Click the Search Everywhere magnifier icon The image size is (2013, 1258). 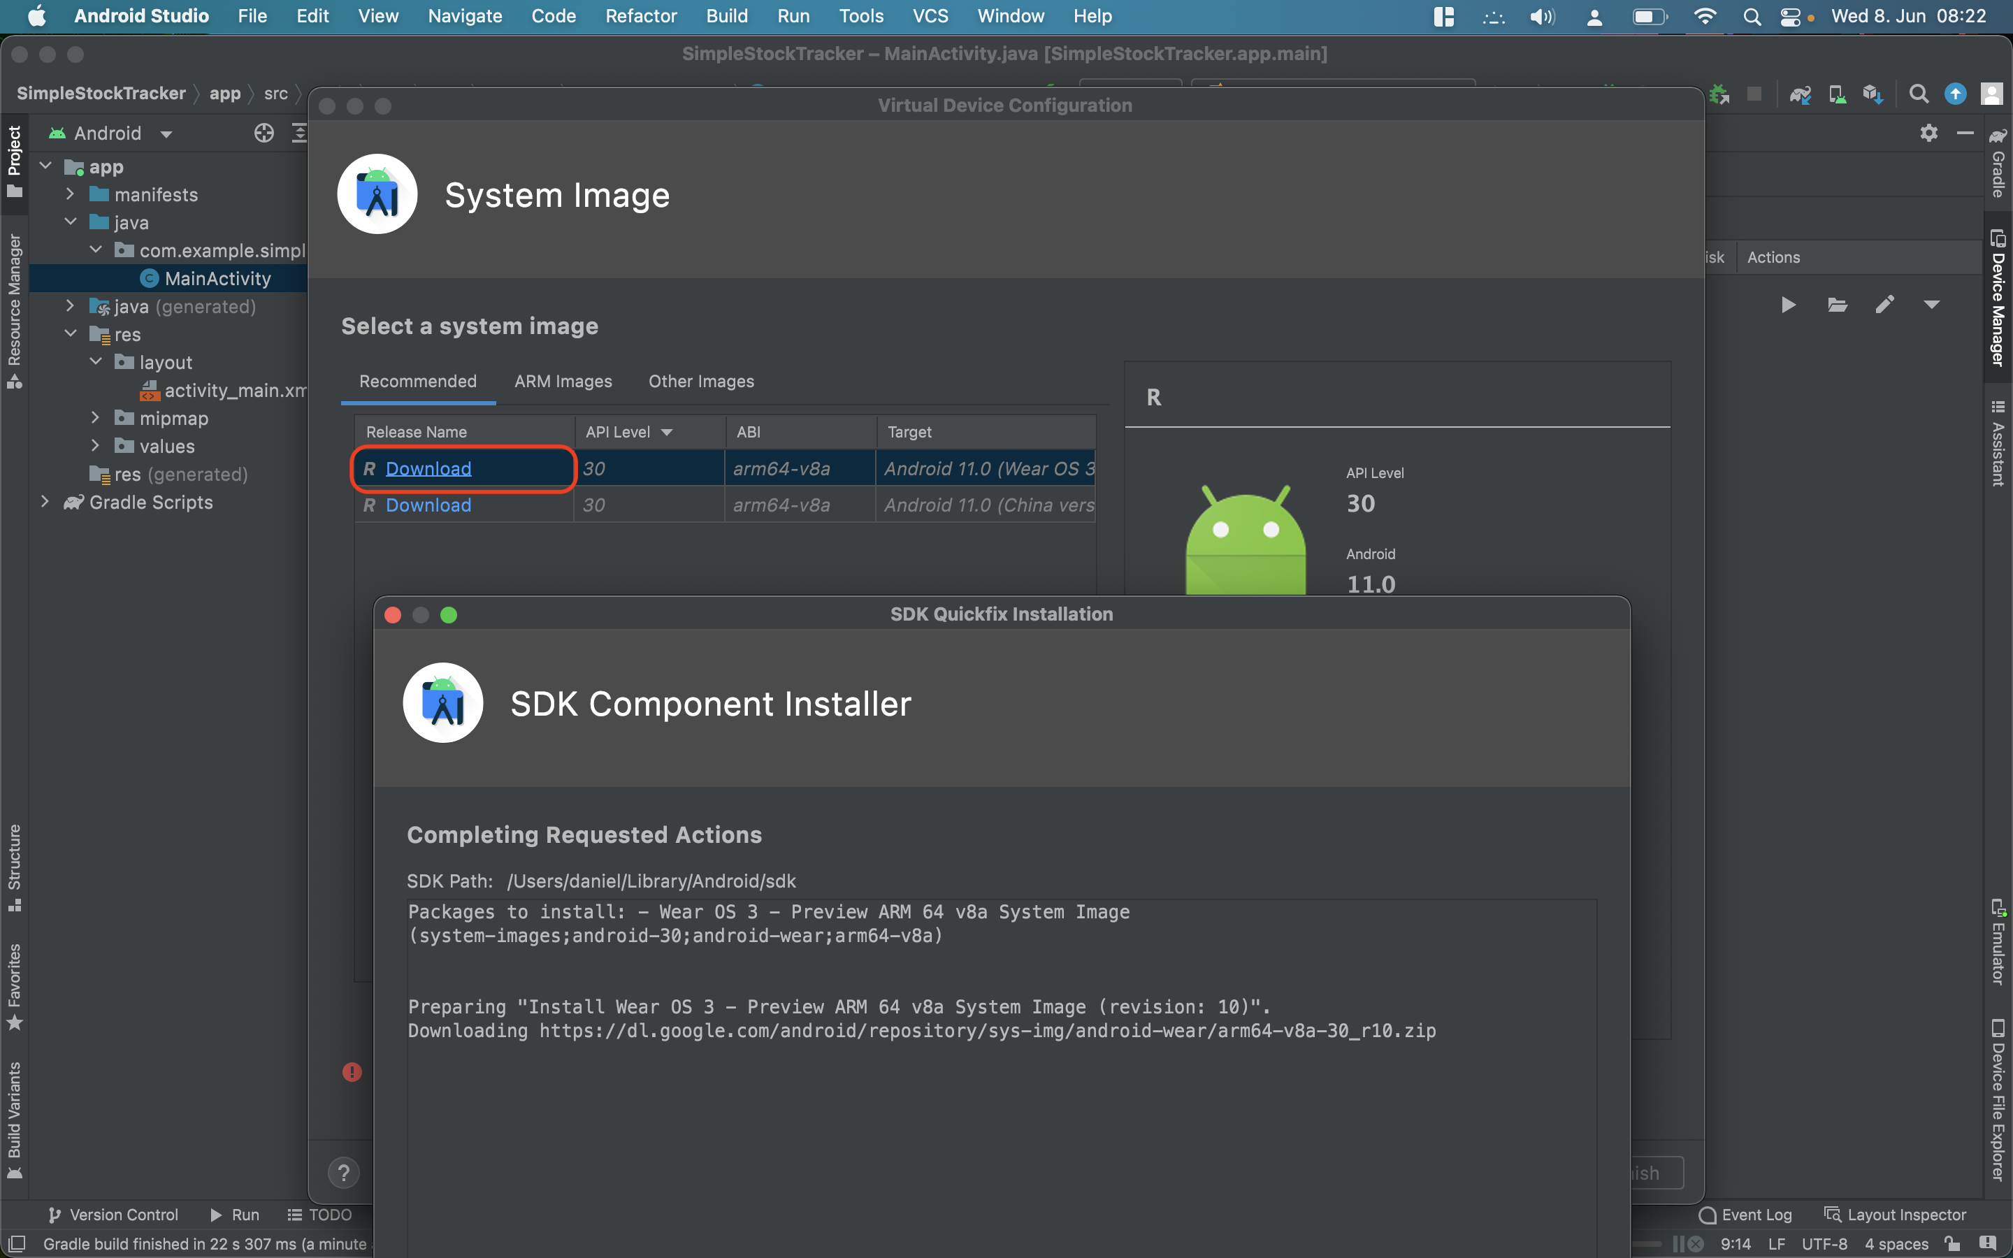click(1918, 94)
